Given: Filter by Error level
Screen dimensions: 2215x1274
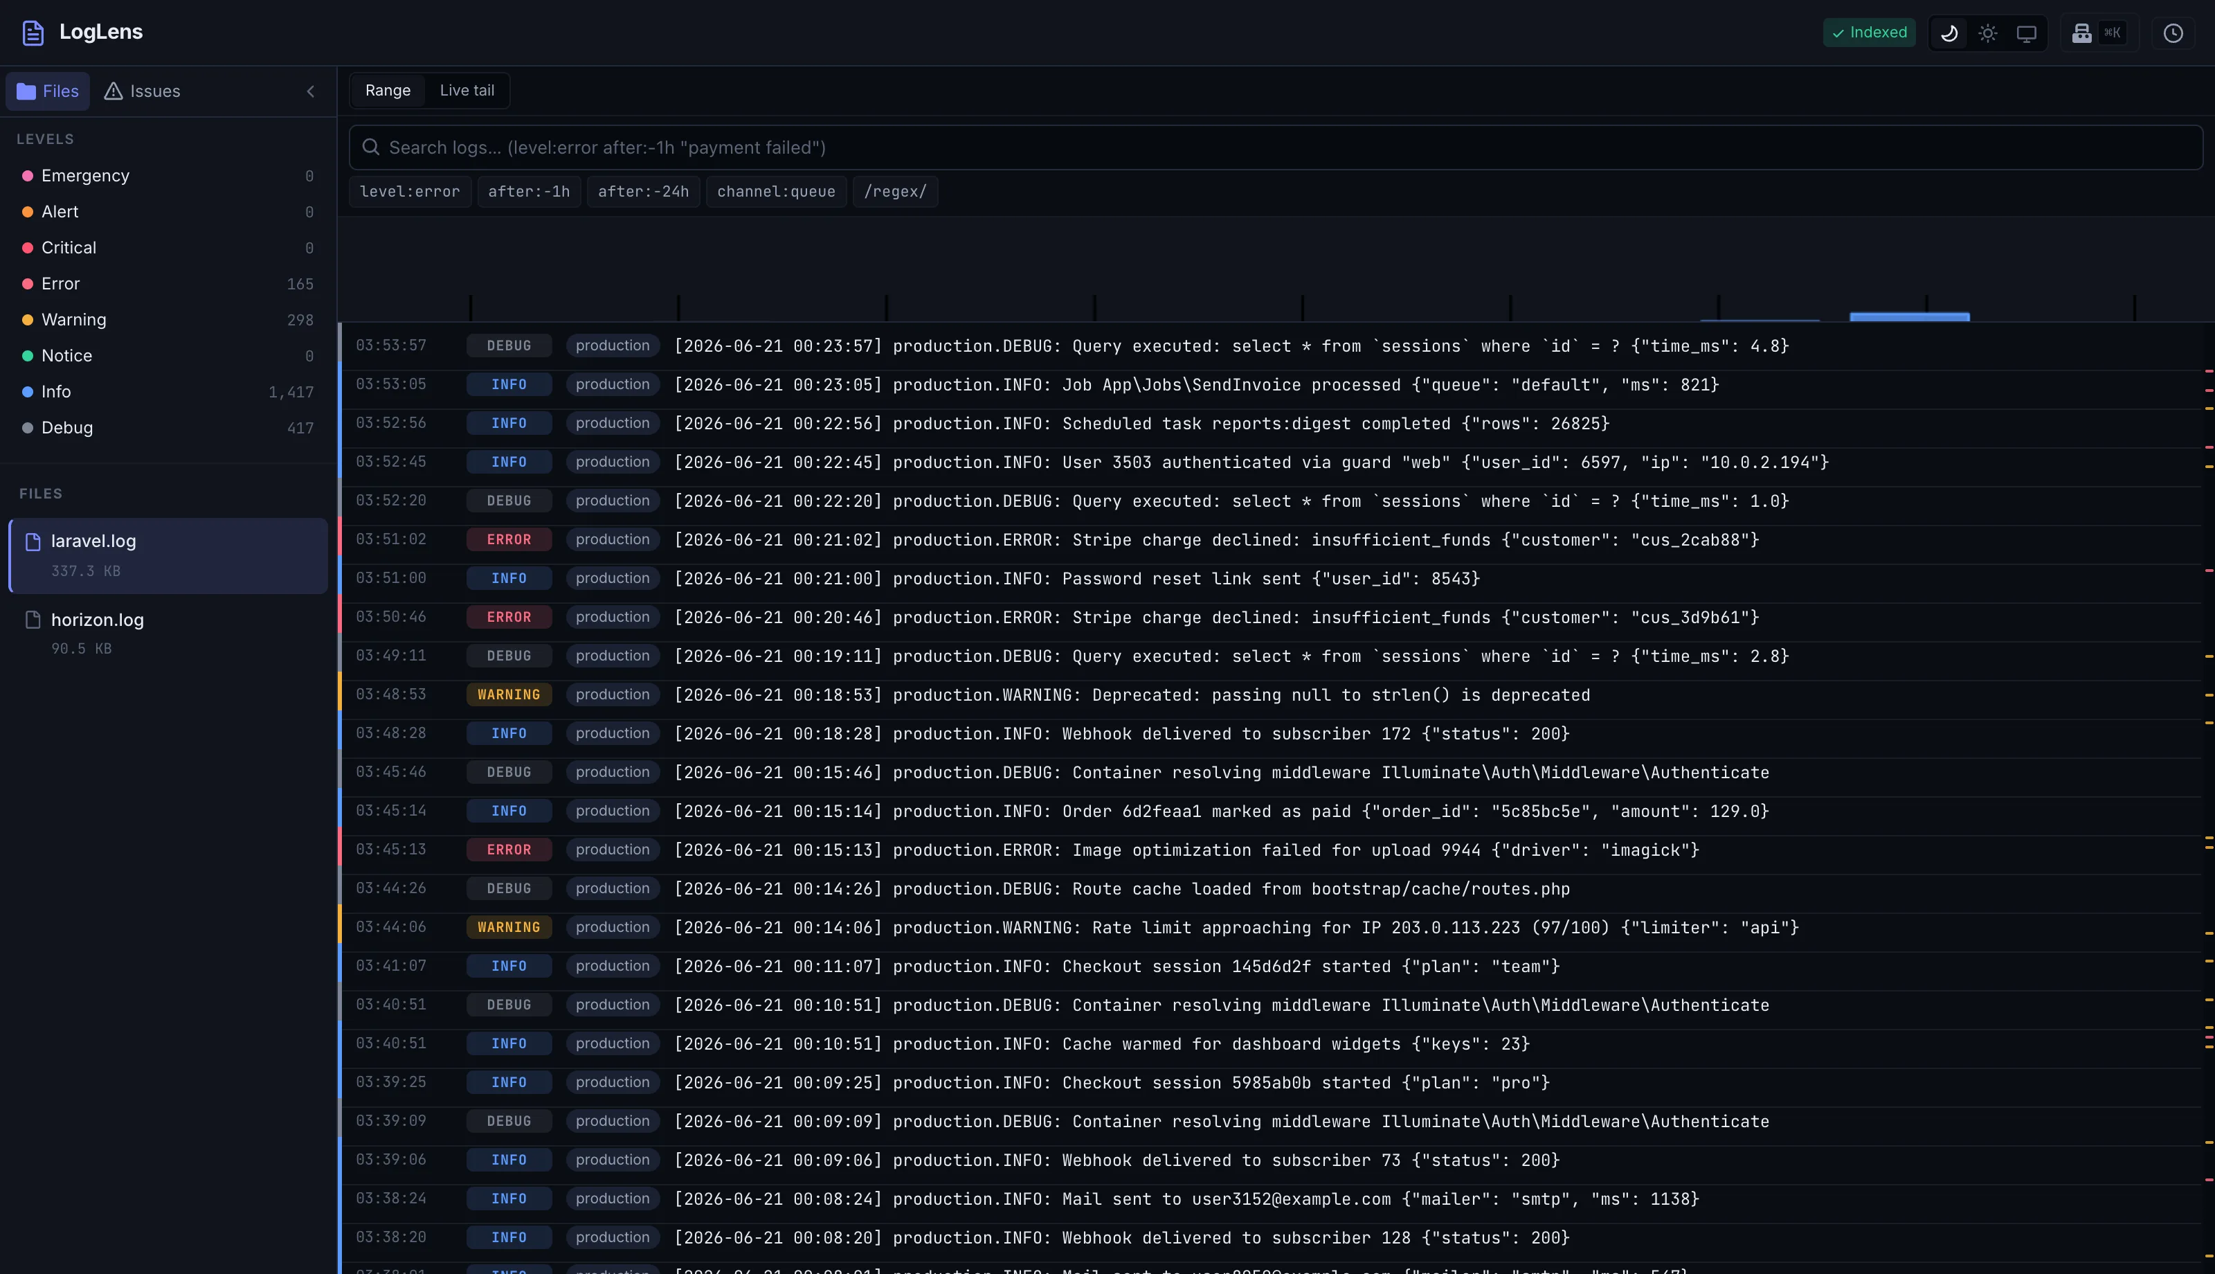Looking at the screenshot, I should [x=168, y=283].
